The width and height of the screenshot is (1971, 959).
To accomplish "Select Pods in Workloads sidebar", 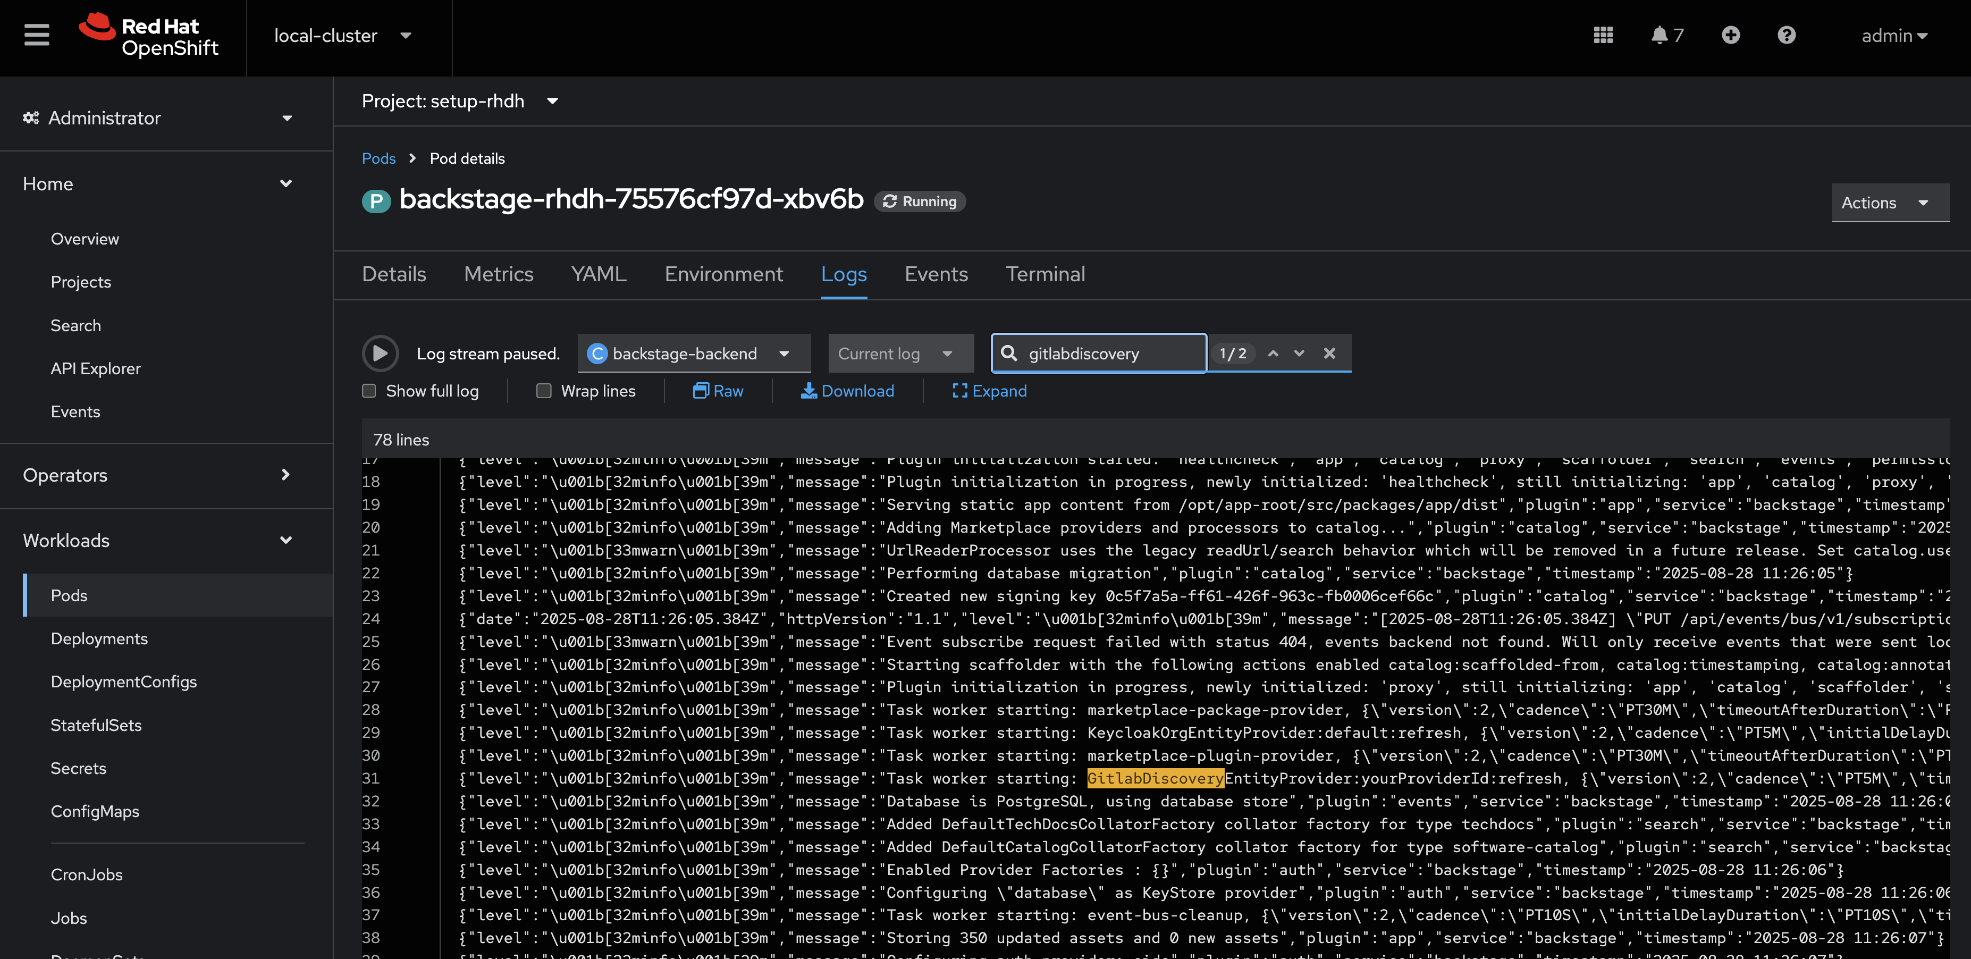I will tap(178, 595).
